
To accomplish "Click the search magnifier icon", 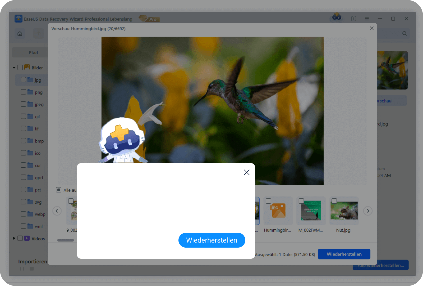I will [x=404, y=34].
